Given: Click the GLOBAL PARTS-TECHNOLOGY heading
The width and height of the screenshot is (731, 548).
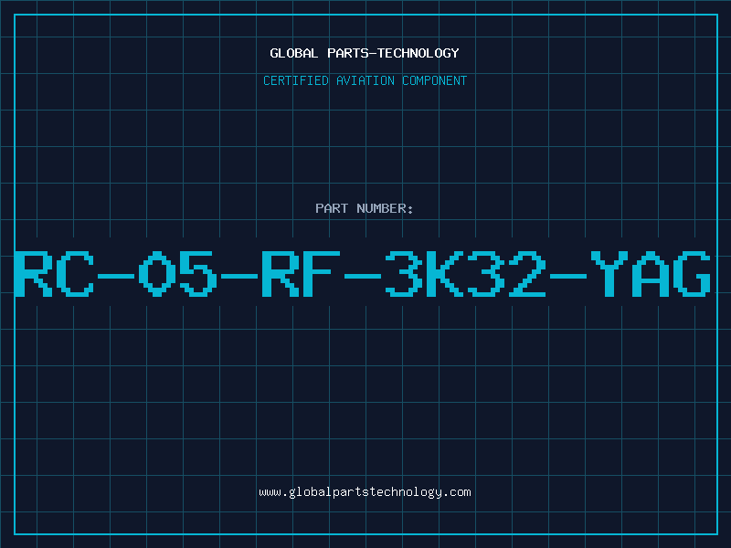Looking at the screenshot, I should (365, 53).
